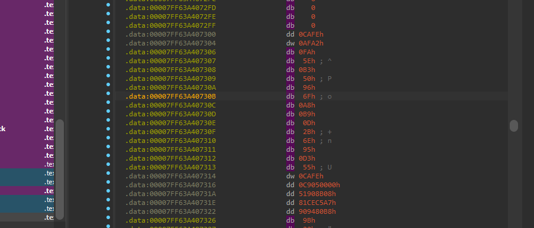Viewport: 534px width, 228px height.
Task: Select byte value 0B3h
Action: tap(307, 70)
